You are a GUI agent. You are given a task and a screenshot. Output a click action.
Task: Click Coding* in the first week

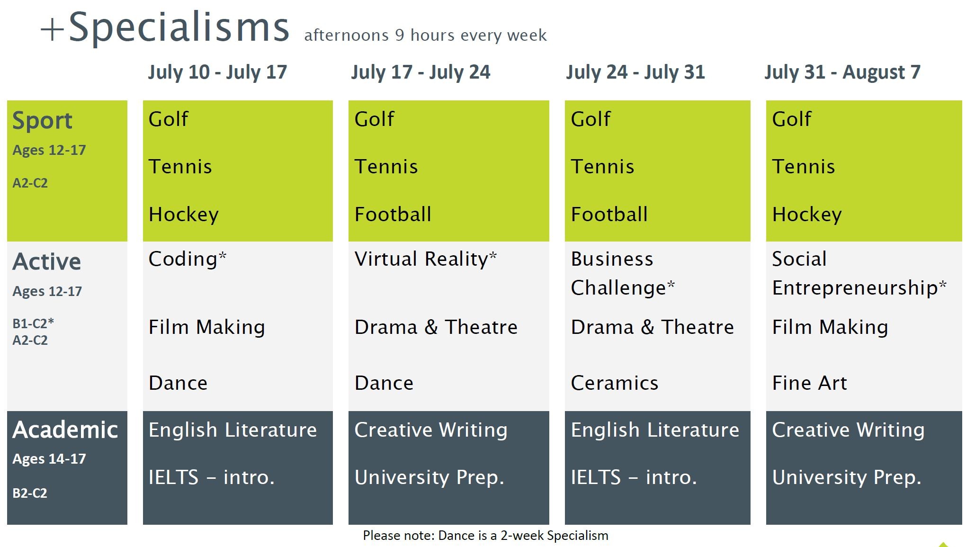[188, 259]
